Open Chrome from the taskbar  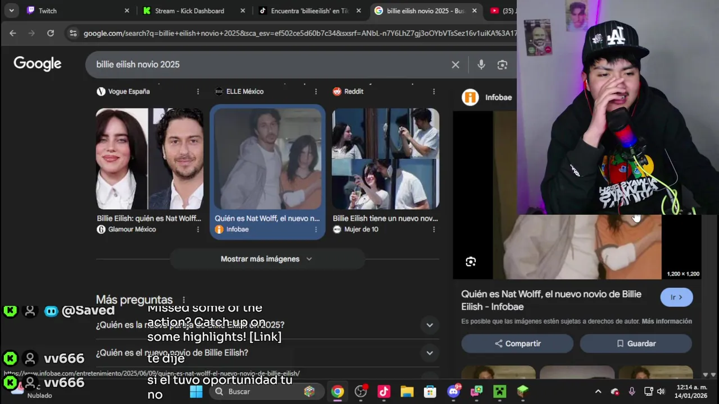point(338,391)
